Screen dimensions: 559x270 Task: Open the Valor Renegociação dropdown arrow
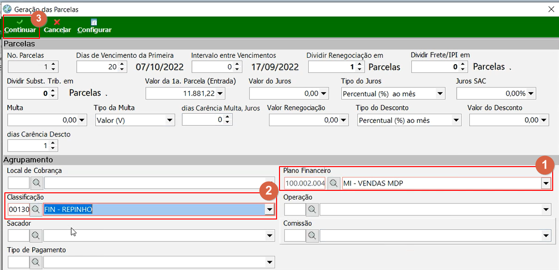[x=344, y=120]
